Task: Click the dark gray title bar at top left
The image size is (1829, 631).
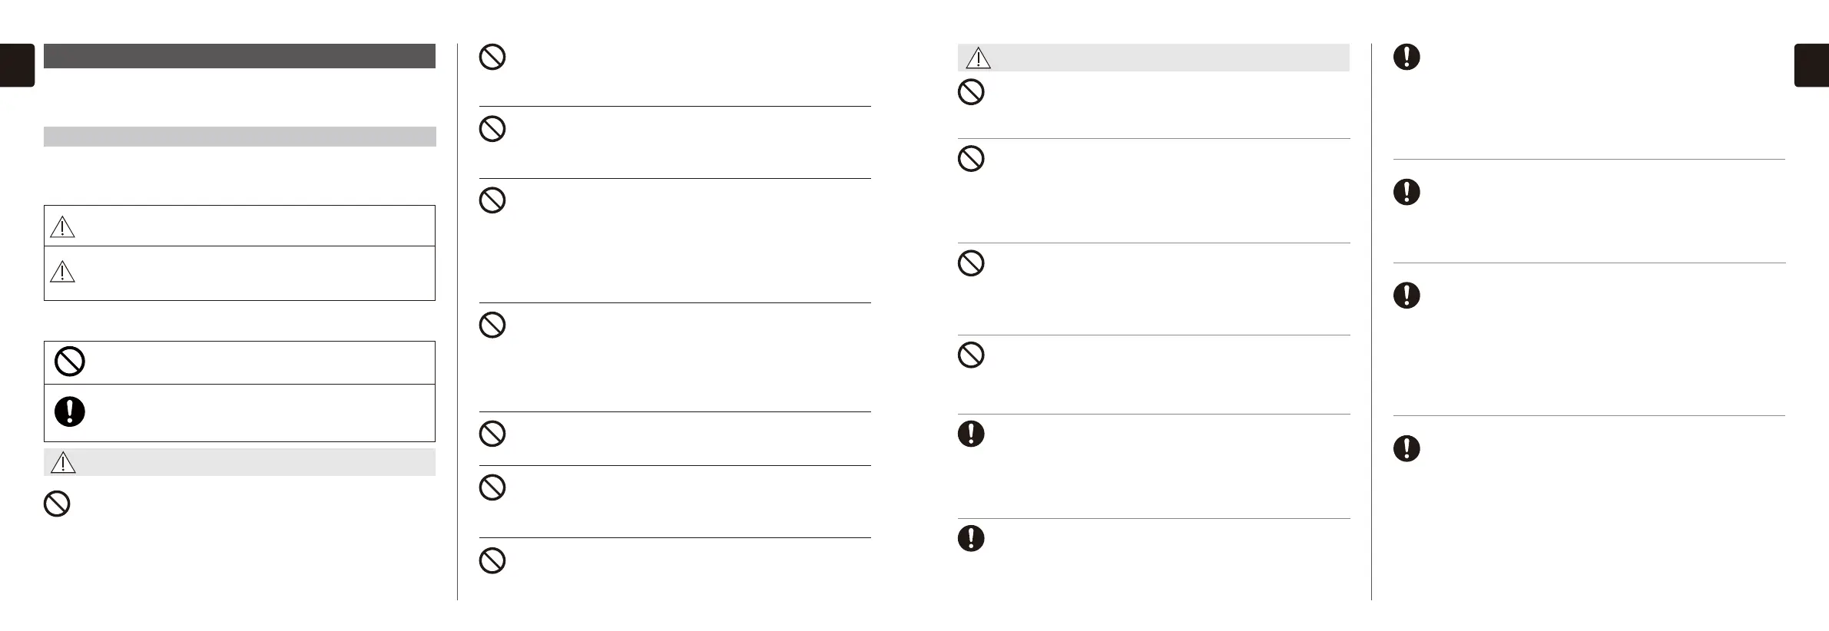Action: [240, 56]
